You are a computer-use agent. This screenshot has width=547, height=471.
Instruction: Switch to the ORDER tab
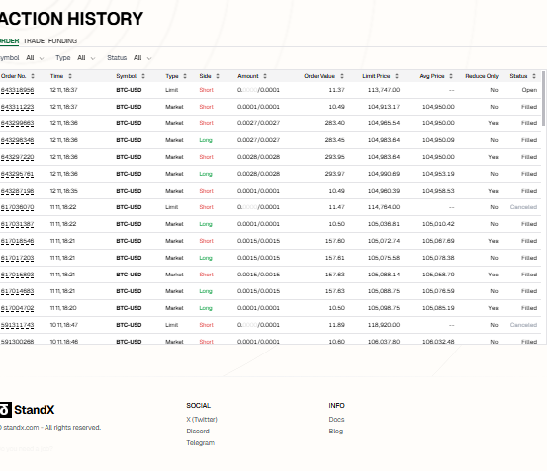tap(10, 41)
